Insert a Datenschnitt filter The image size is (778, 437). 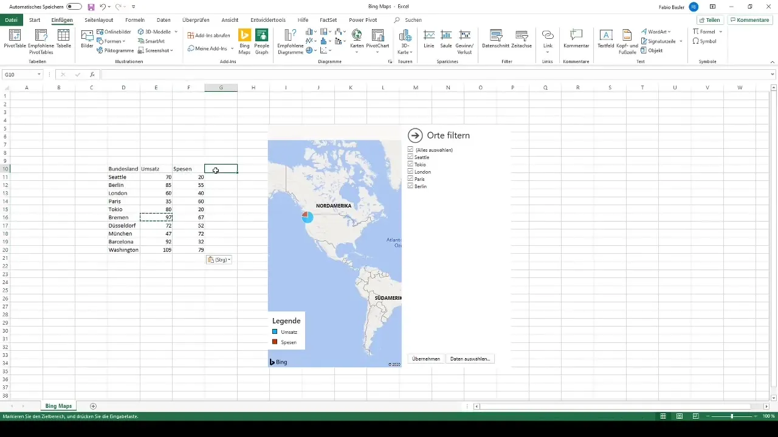[496, 39]
